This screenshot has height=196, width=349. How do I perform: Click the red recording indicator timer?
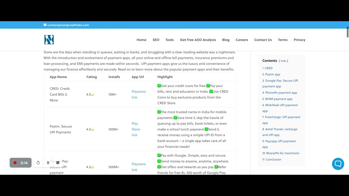point(21,163)
